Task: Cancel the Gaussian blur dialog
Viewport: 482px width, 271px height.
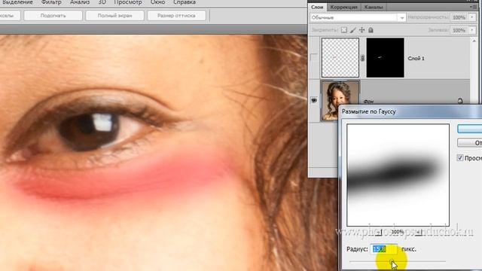Action: point(470,143)
